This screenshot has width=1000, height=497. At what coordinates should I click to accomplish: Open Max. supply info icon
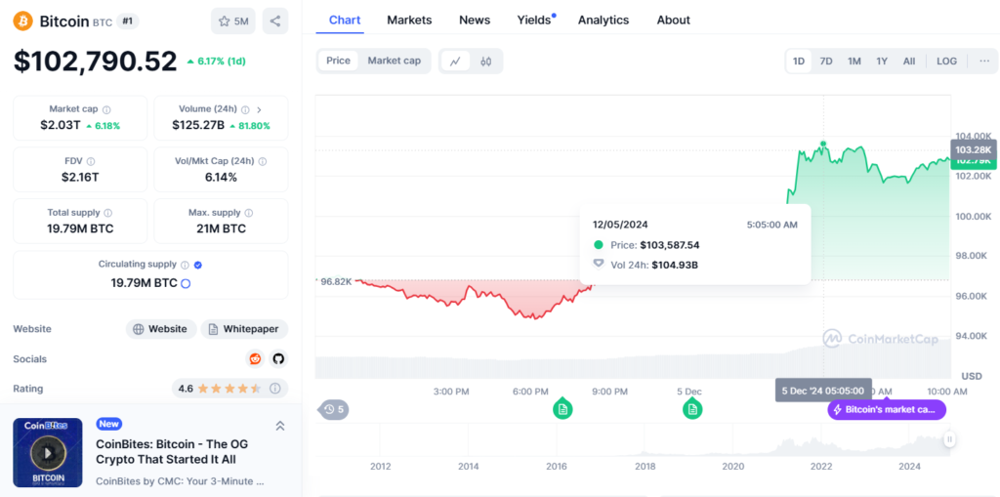[249, 213]
